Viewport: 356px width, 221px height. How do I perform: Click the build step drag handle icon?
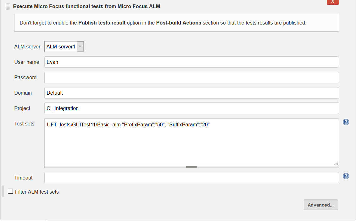point(8,6)
